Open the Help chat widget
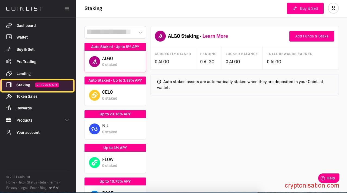 (x=329, y=178)
